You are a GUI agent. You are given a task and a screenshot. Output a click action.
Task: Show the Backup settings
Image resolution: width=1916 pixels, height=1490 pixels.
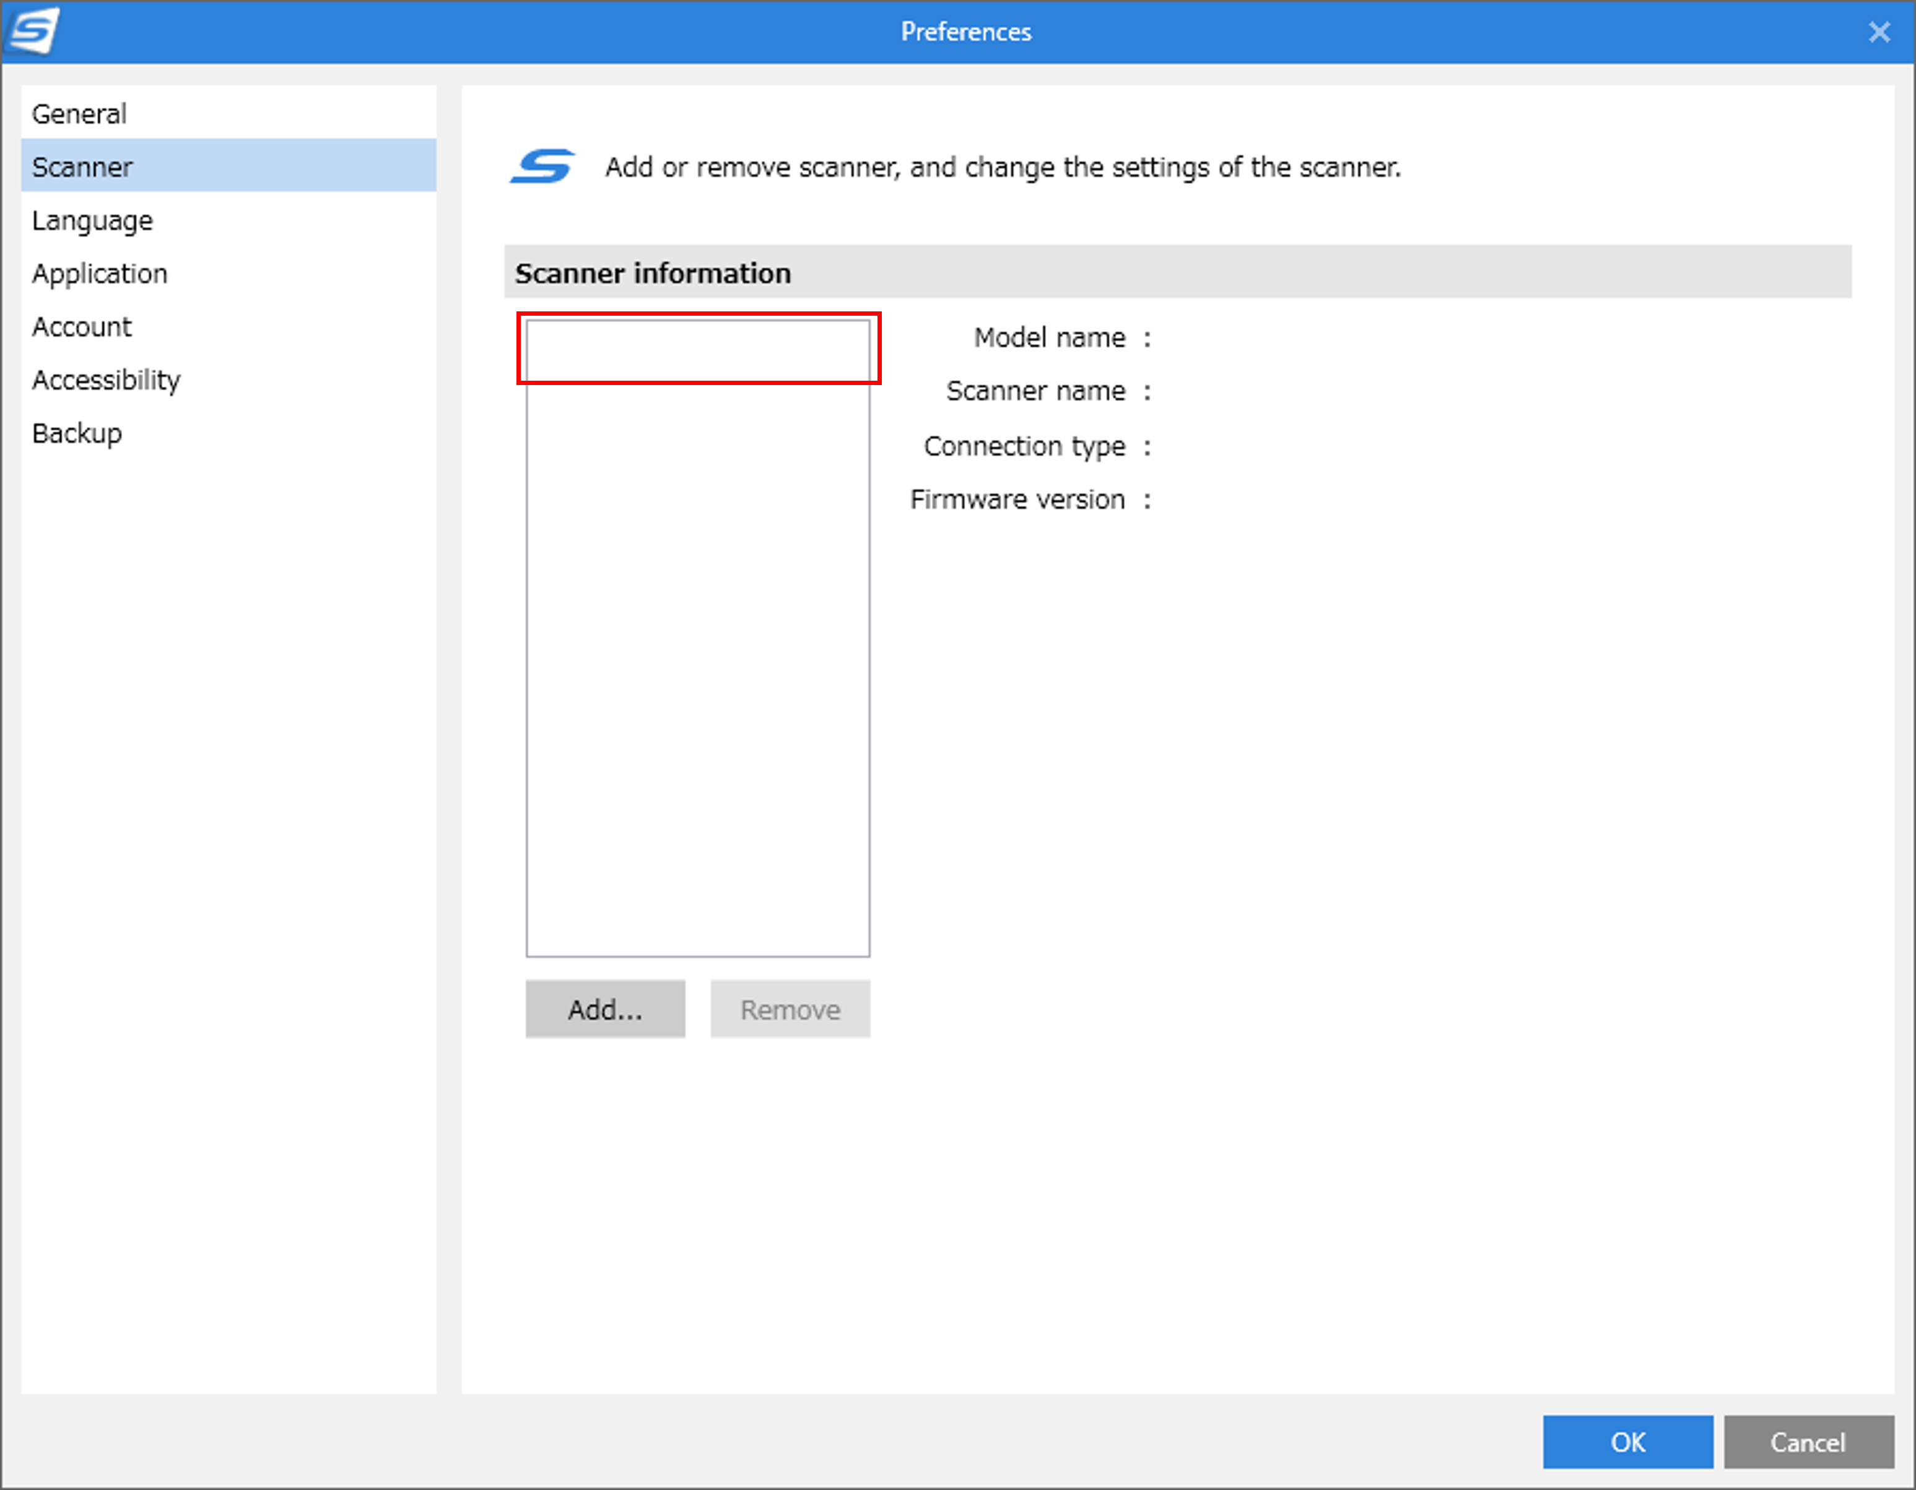point(76,433)
